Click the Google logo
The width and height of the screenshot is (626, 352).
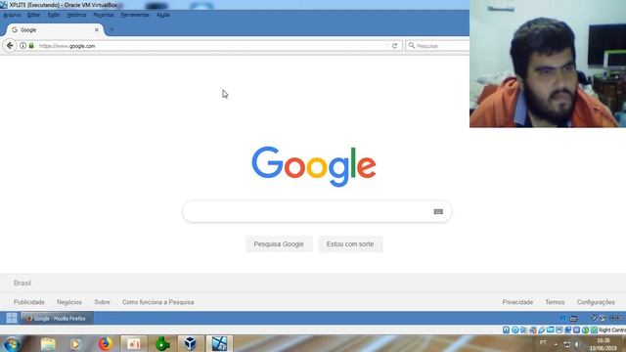(x=314, y=166)
